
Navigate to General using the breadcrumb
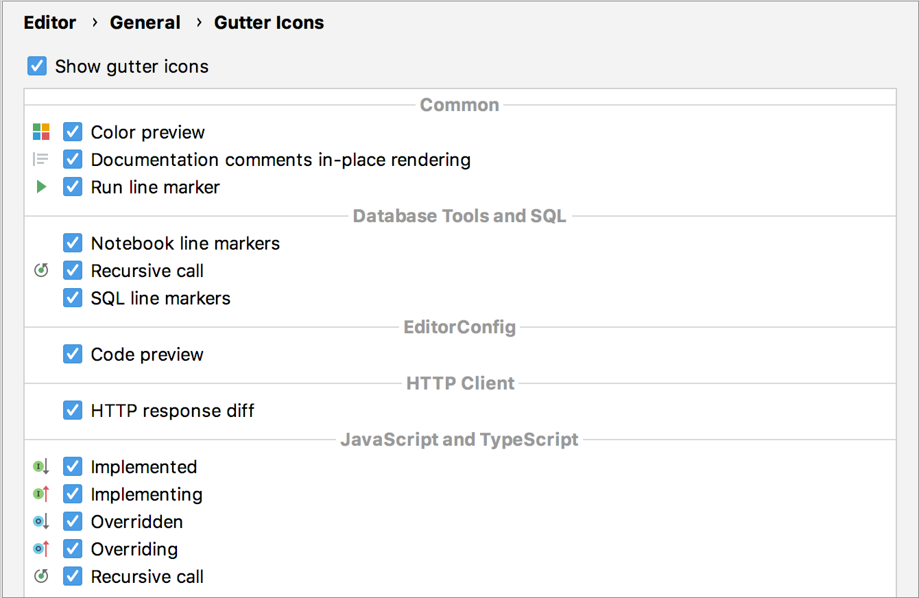pos(145,22)
